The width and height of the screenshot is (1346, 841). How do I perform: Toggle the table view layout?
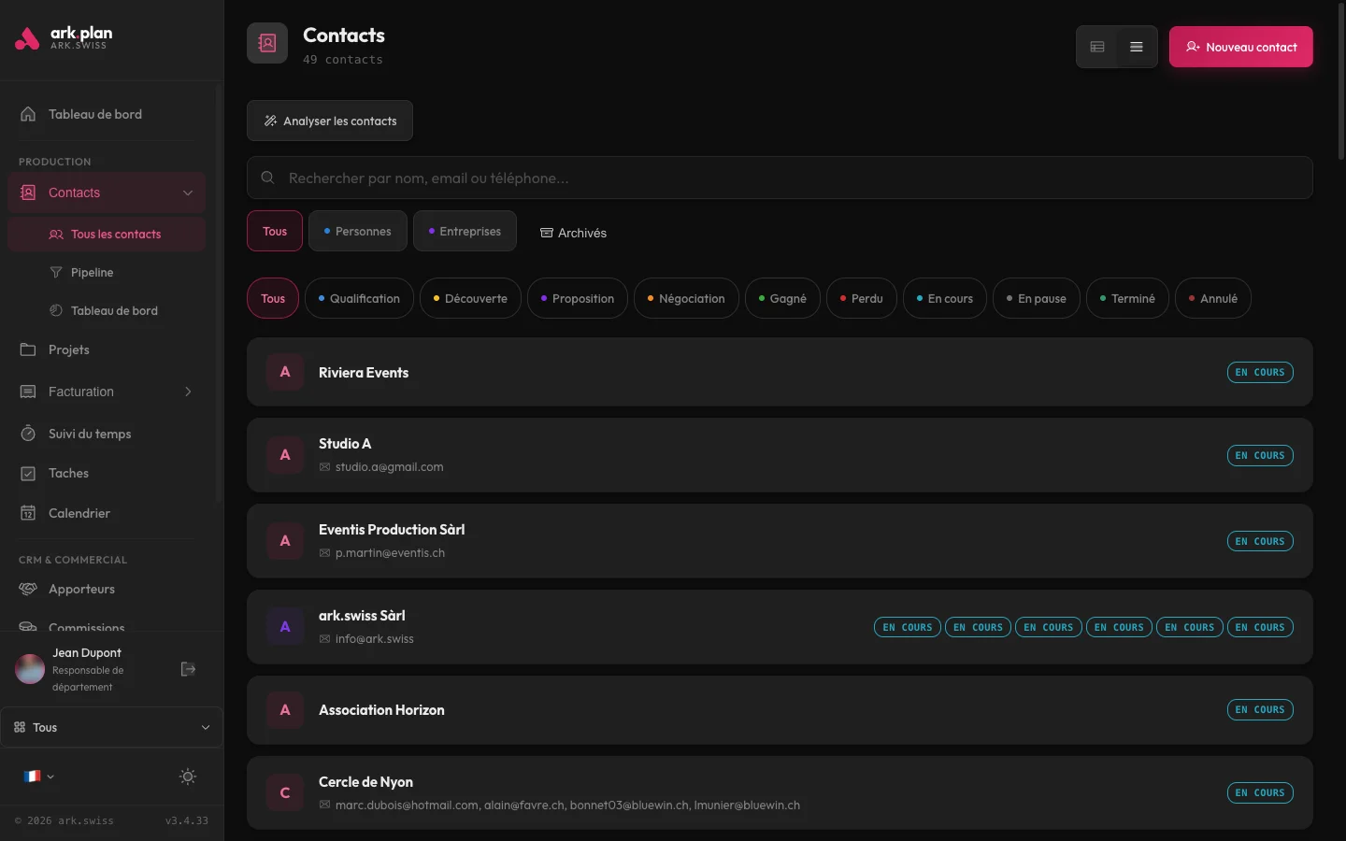(1097, 46)
